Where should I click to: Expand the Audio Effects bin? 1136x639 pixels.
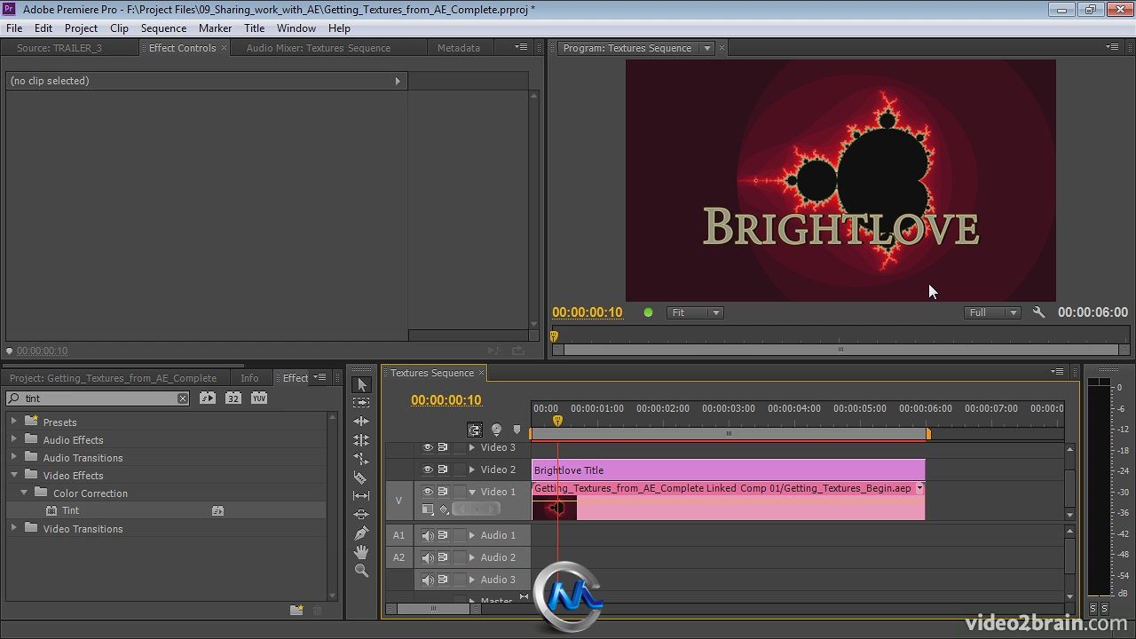13,439
